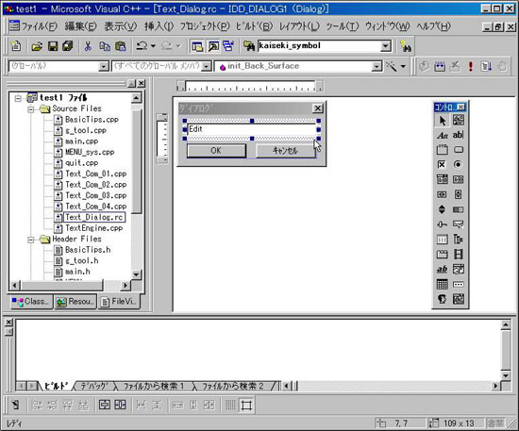The width and height of the screenshot is (519, 431).
Task: Pick the Group Box control tool
Action: tap(443, 150)
